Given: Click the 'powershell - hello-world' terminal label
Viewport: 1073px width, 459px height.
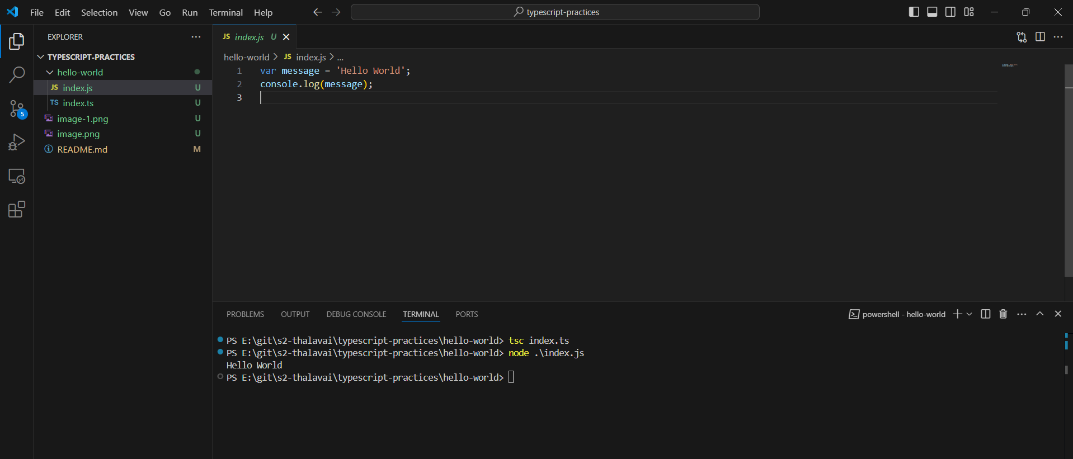Looking at the screenshot, I should coord(903,314).
